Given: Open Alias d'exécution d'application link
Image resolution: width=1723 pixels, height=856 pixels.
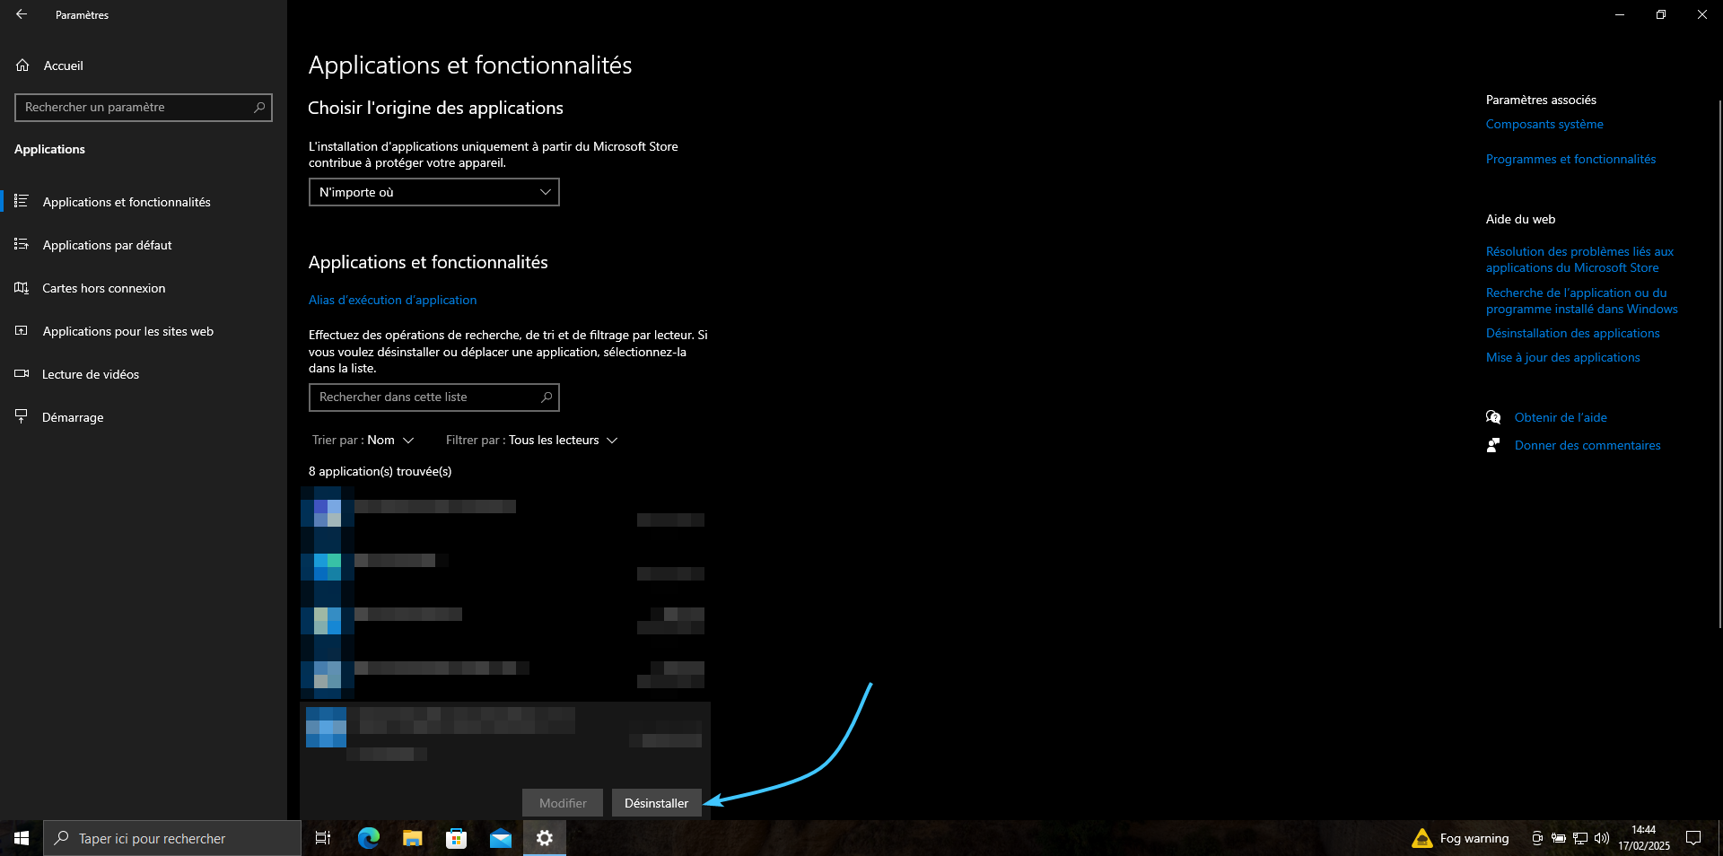Looking at the screenshot, I should (392, 300).
